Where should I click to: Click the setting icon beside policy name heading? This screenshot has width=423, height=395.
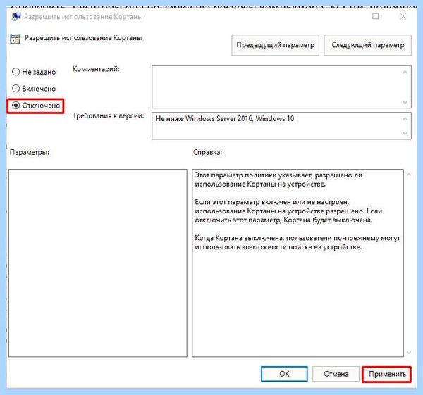[15, 39]
